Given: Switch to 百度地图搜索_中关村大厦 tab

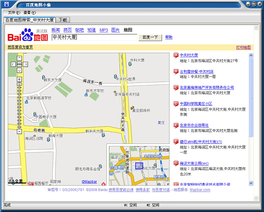Looking at the screenshot, I should [30, 20].
